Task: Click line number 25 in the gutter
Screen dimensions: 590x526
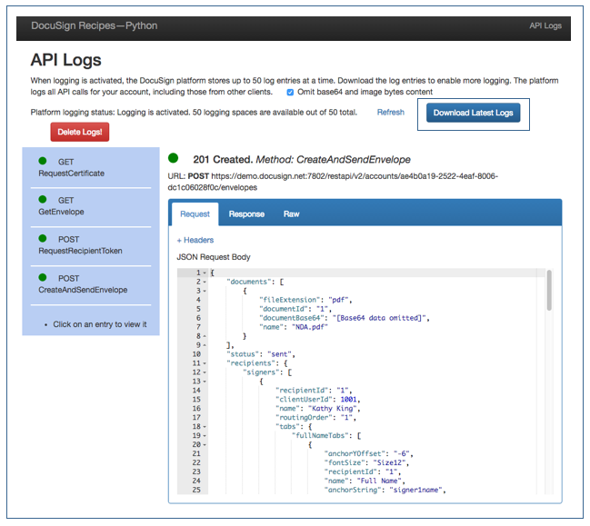Action: coord(196,491)
